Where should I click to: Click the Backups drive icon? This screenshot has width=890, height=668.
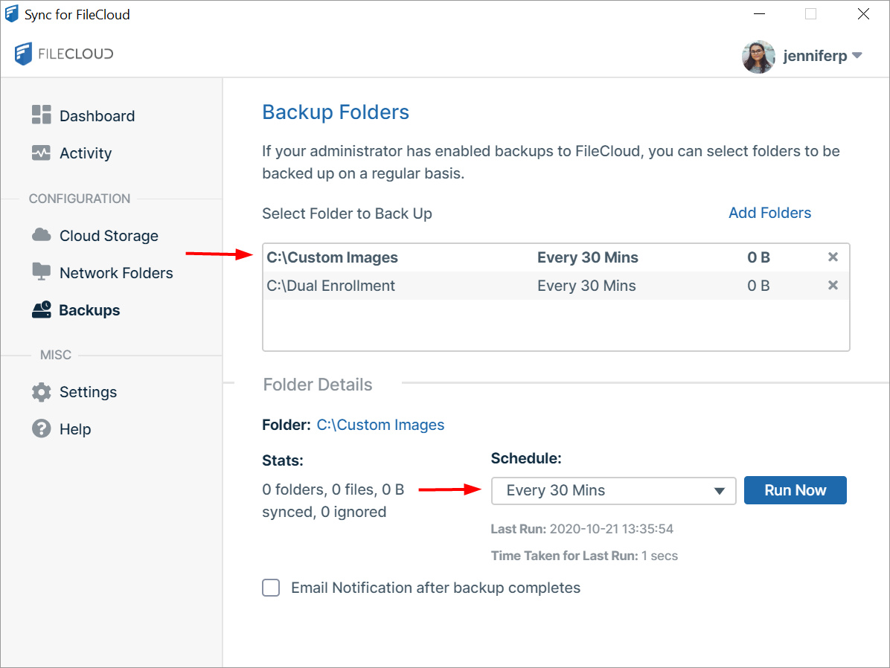(x=41, y=309)
